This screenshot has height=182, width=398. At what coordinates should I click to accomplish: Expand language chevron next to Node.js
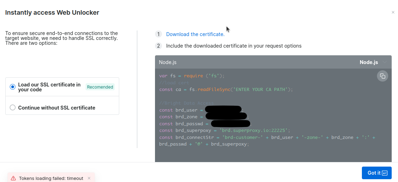[x=385, y=62]
